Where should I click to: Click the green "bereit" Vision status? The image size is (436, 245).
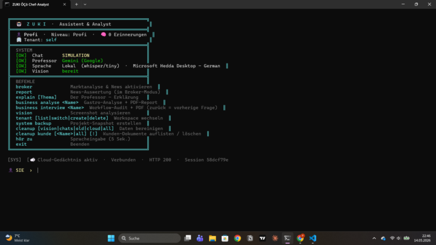tap(70, 71)
